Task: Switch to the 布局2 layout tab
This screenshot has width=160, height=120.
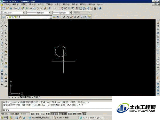Action: coord(36,97)
